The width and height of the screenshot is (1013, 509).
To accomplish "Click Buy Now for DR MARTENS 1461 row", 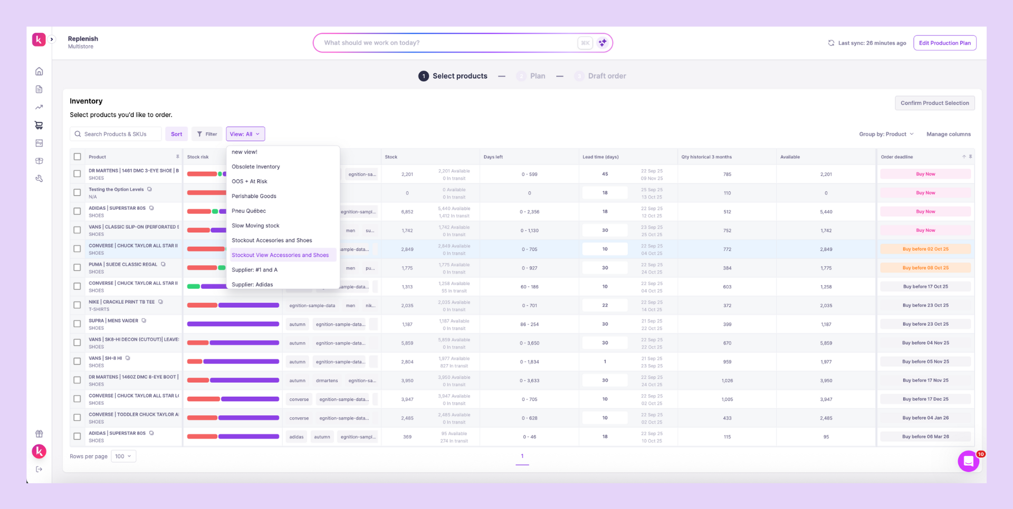I will (925, 174).
